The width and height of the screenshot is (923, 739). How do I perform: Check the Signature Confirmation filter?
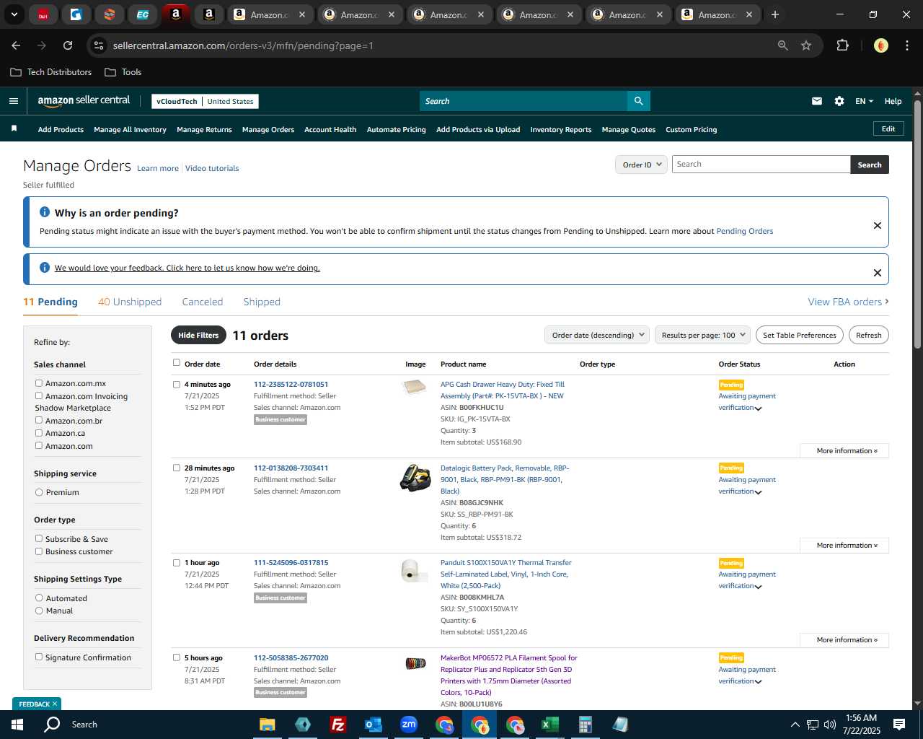pos(39,657)
